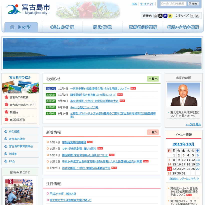Open the 新着情報 一覧へ list button
Viewport: 205px width, 205px height.
tap(153, 132)
